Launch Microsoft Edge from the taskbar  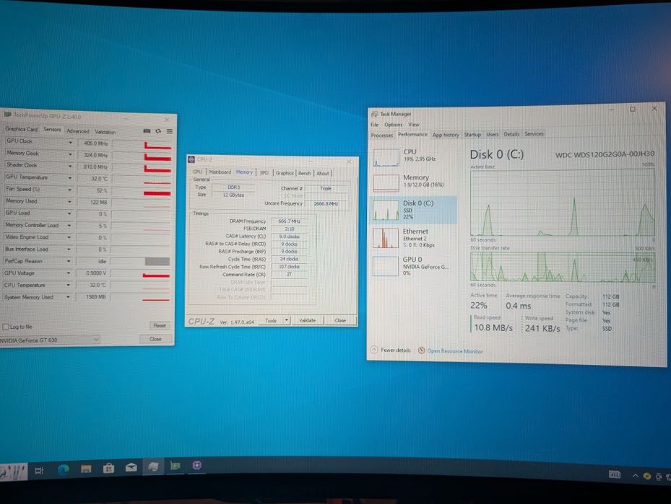click(64, 469)
